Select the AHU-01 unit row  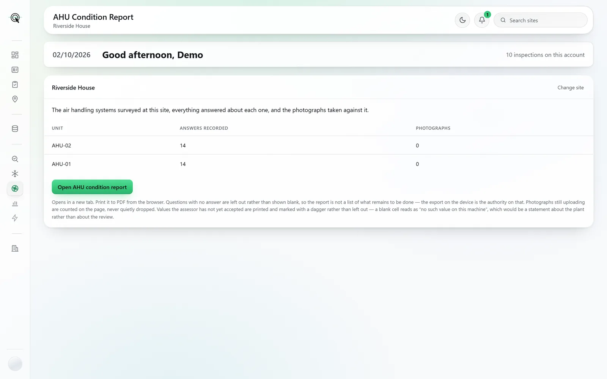[x=319, y=164]
